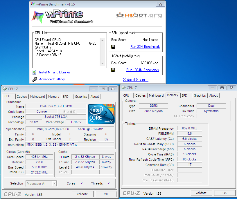Click the Submit Scores link
The width and height of the screenshot is (237, 199).
[x=136, y=79]
